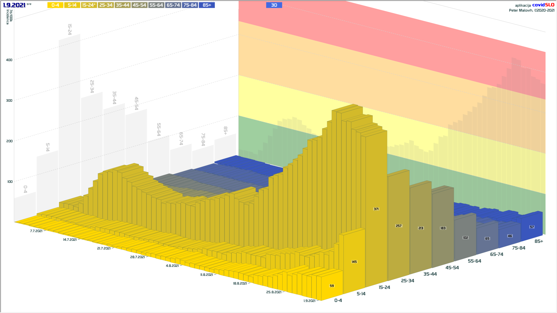The image size is (557, 313).
Task: Toggle the 85+ age group legend button
Action: pos(207,5)
